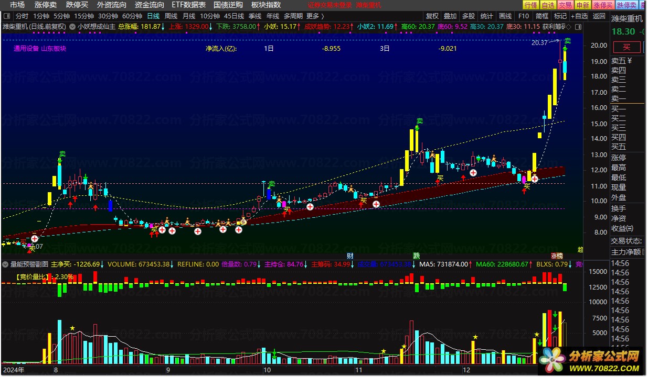
Task: Click the pink 涨停买 button
Action: (603, 5)
